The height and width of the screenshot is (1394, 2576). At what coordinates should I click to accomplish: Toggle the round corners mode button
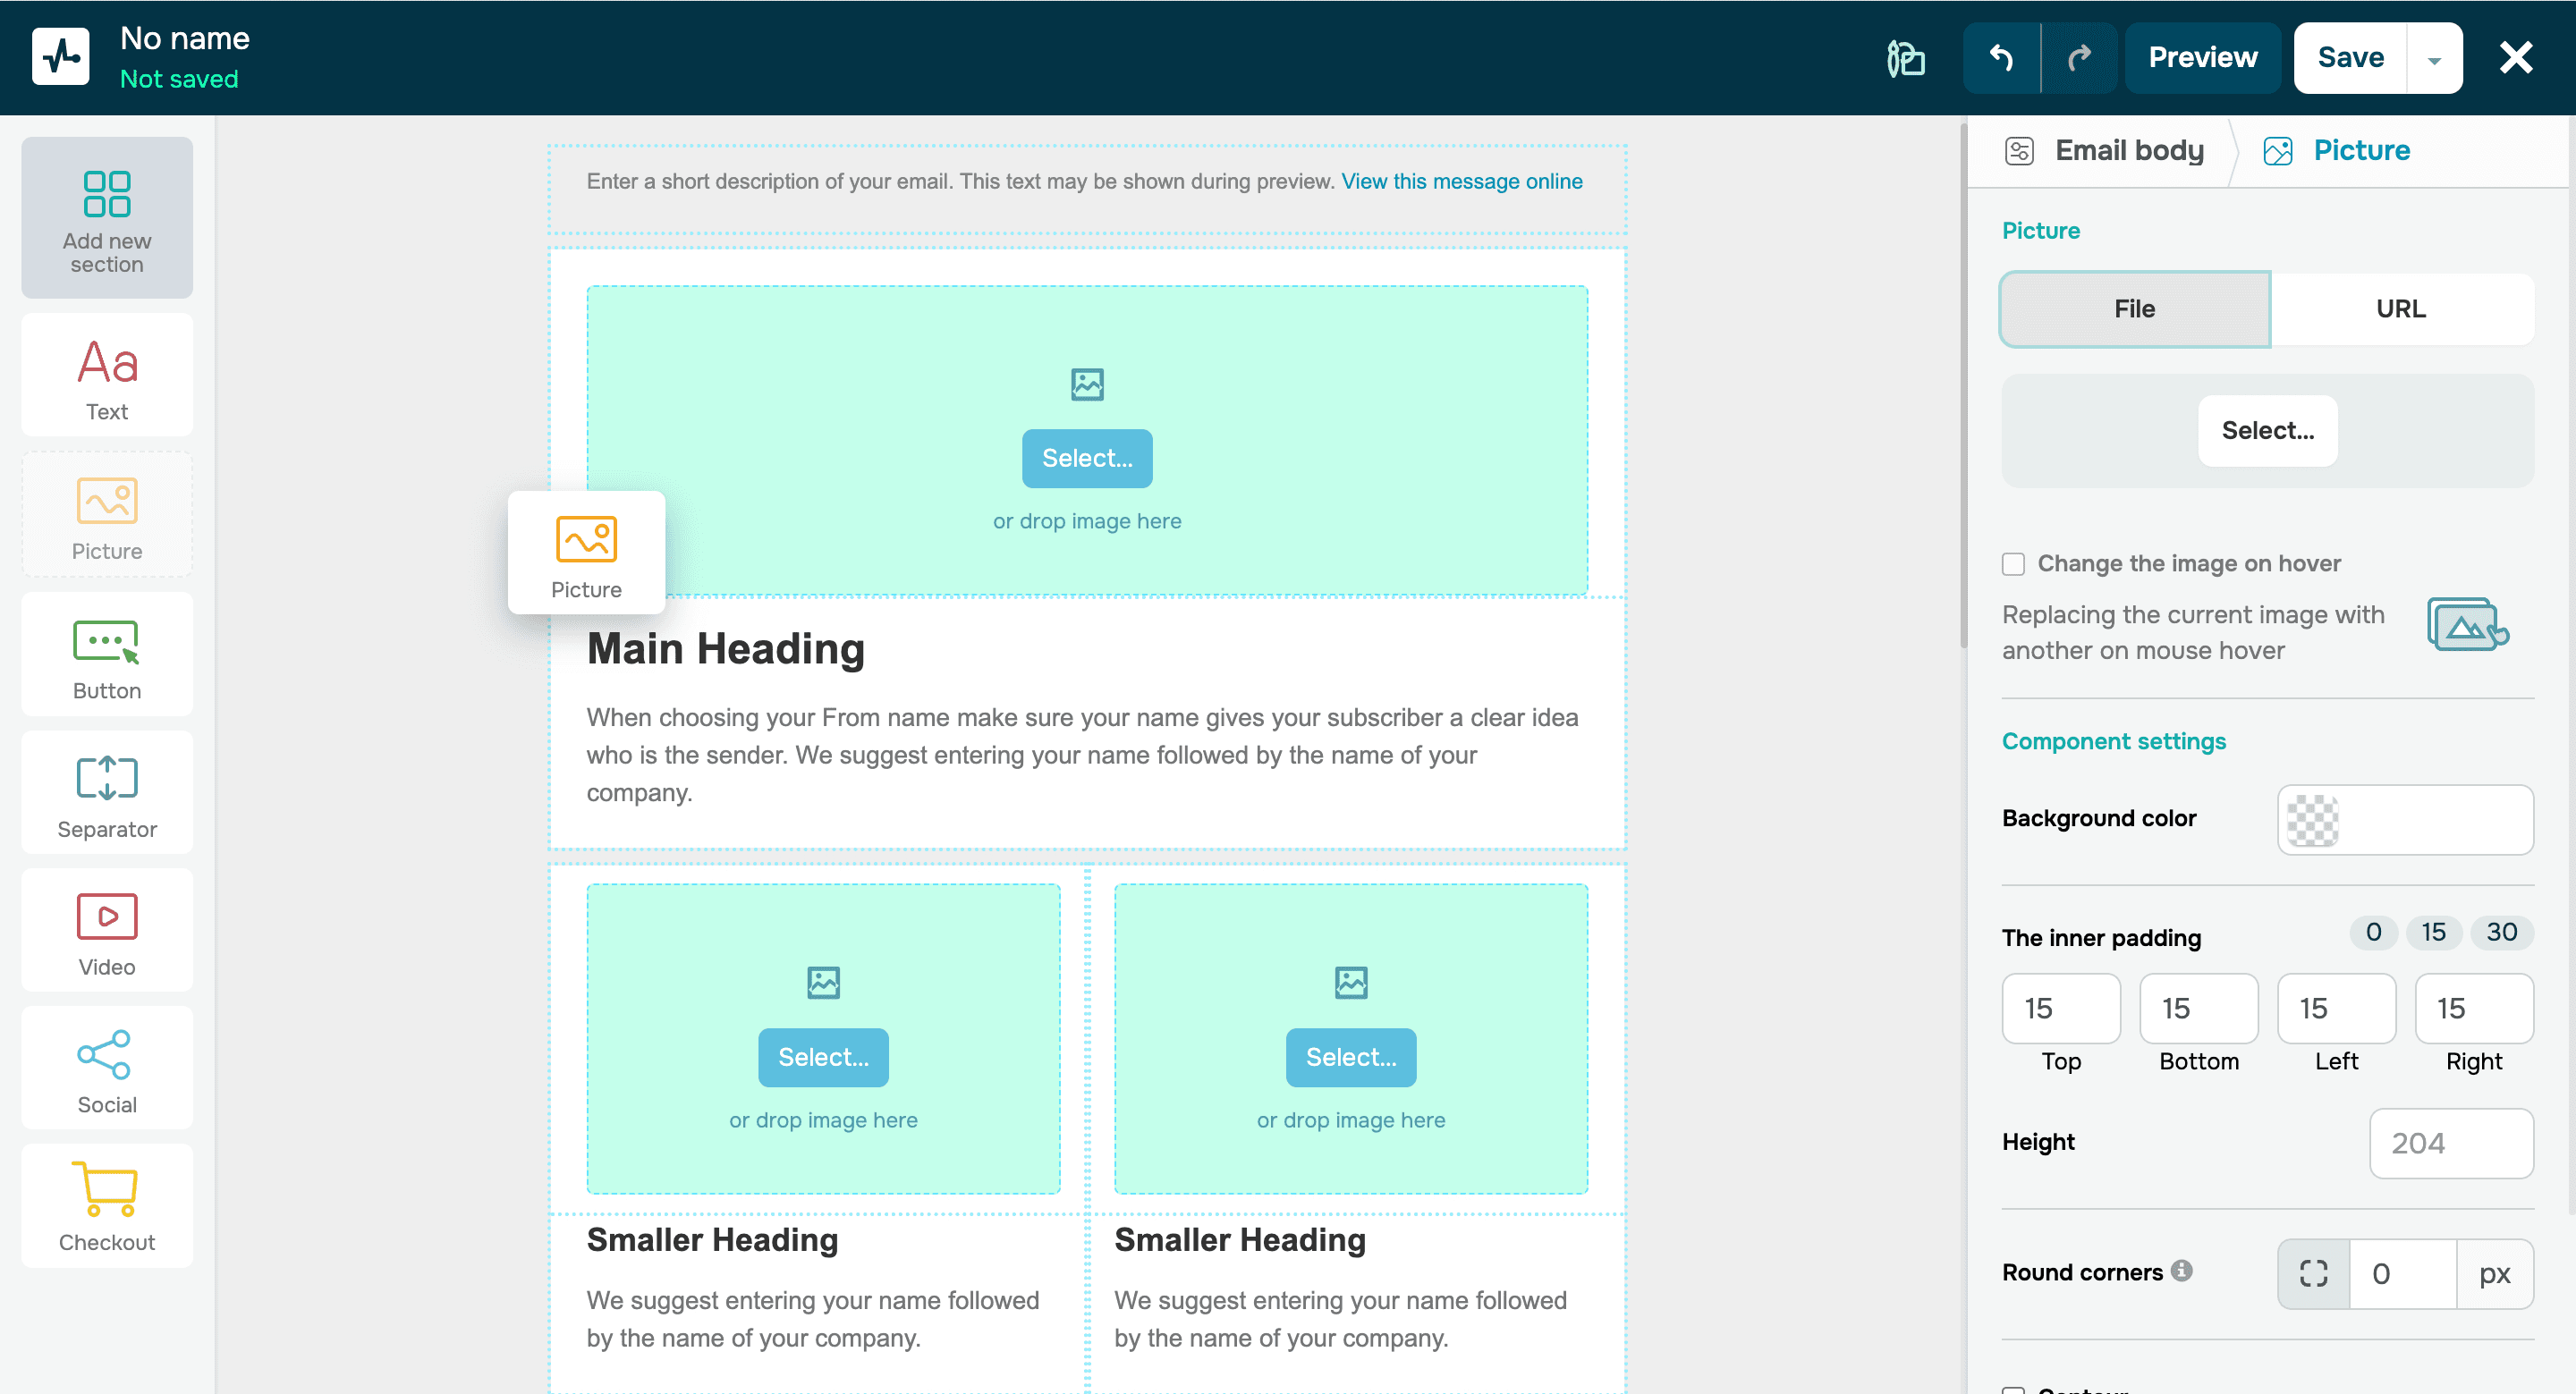2313,1273
